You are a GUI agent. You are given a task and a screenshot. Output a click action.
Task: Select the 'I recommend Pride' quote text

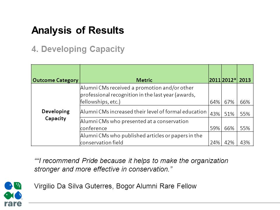click(x=131, y=165)
